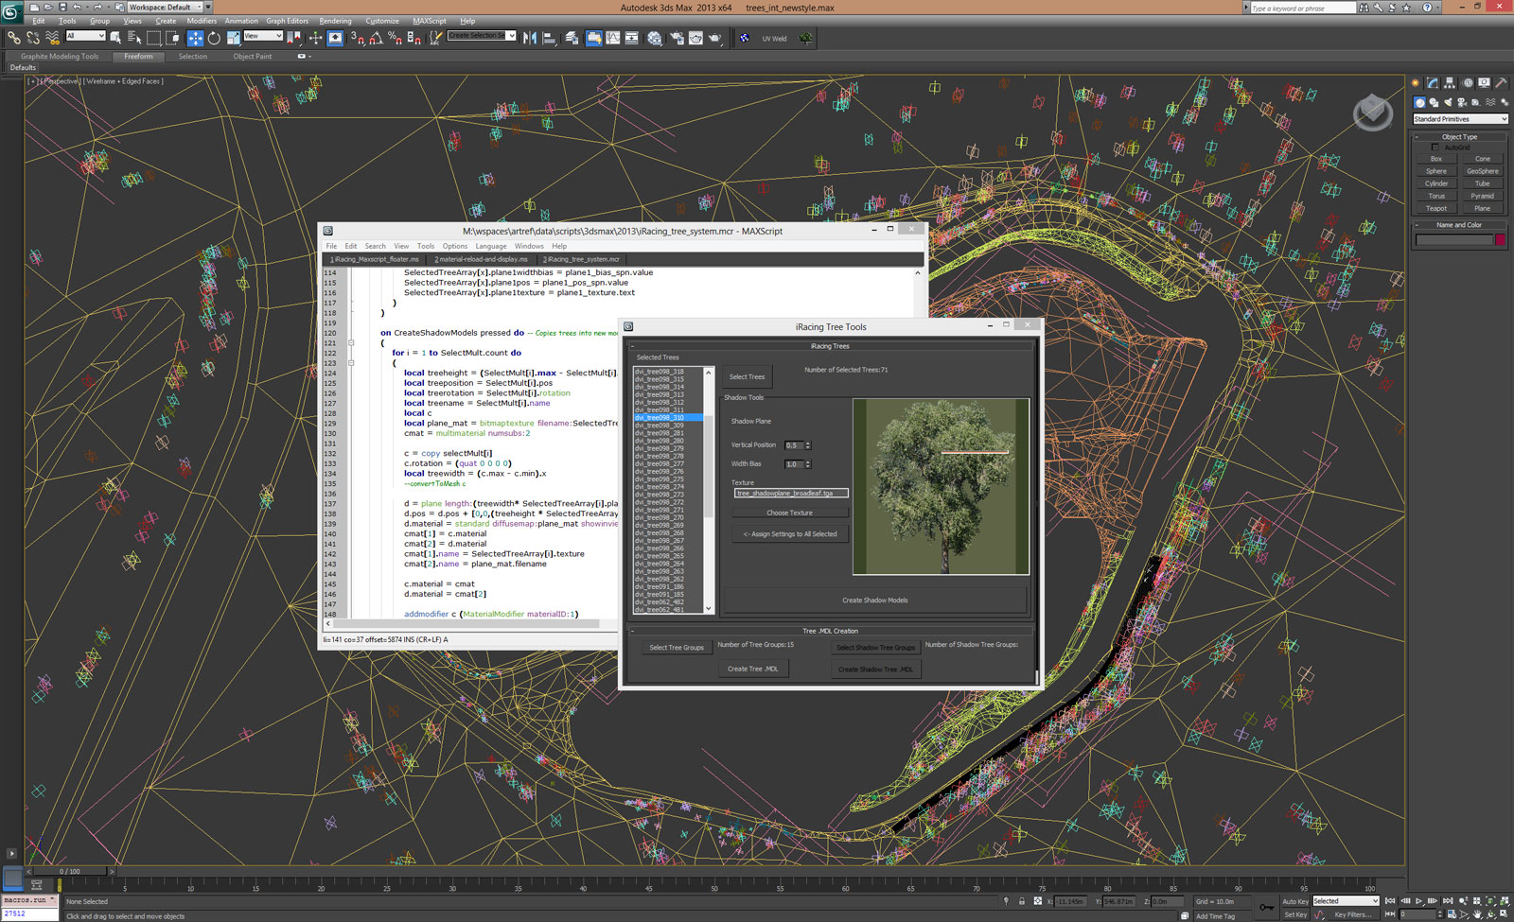
Task: Open the selection filter All dropdown
Action: tap(85, 36)
